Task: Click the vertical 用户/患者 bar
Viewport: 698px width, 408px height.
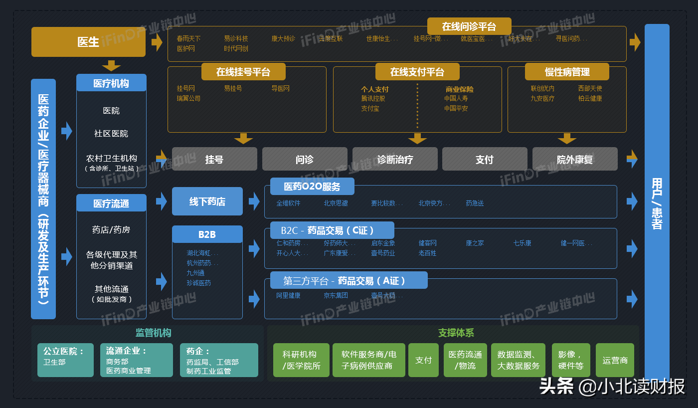Action: [657, 203]
